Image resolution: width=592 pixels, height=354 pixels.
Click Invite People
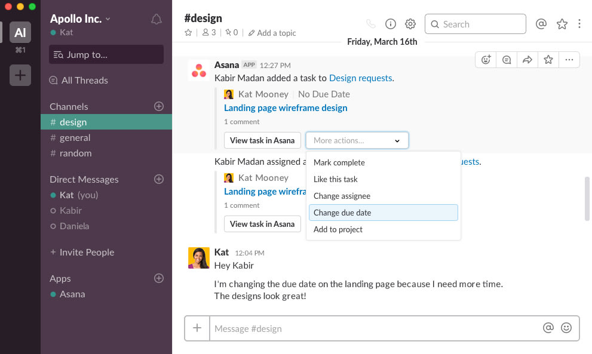[x=82, y=252]
